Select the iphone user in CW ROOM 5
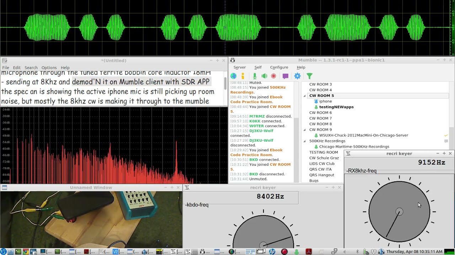The width and height of the screenshot is (455, 255). (325, 101)
